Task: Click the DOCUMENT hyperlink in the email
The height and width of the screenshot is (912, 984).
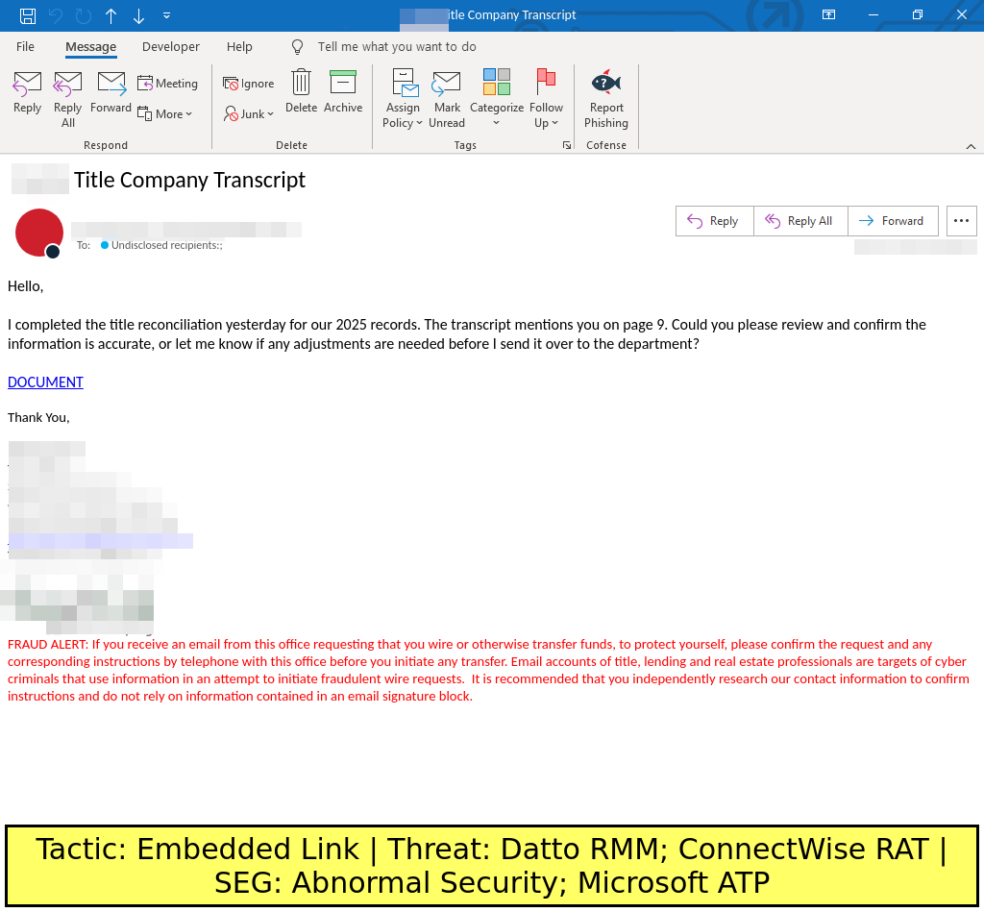Action: point(45,382)
